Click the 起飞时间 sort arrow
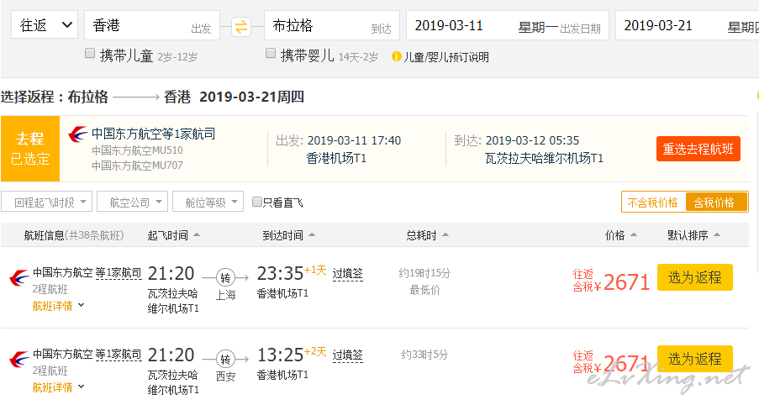 [196, 235]
